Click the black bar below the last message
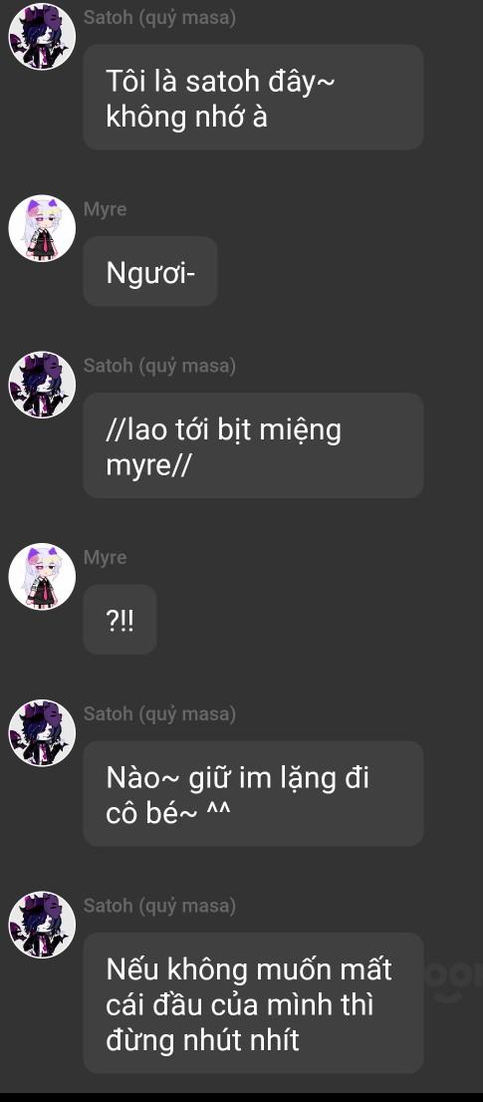This screenshot has height=1102, width=483. [x=241, y=1097]
